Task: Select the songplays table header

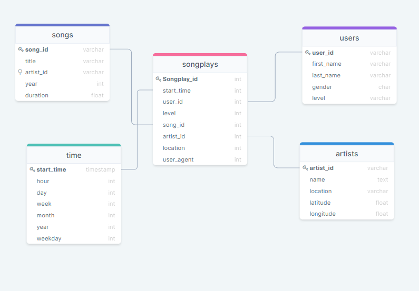Action: tap(200, 65)
